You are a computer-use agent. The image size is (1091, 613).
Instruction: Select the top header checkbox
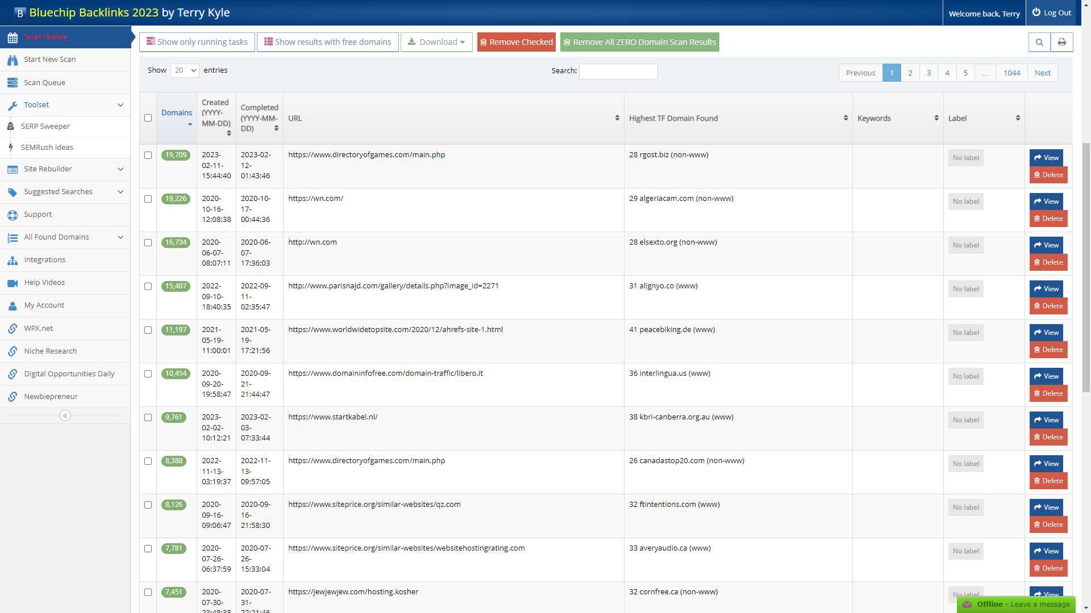148,117
